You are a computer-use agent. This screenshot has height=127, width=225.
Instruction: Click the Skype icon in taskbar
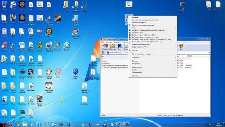point(39,125)
